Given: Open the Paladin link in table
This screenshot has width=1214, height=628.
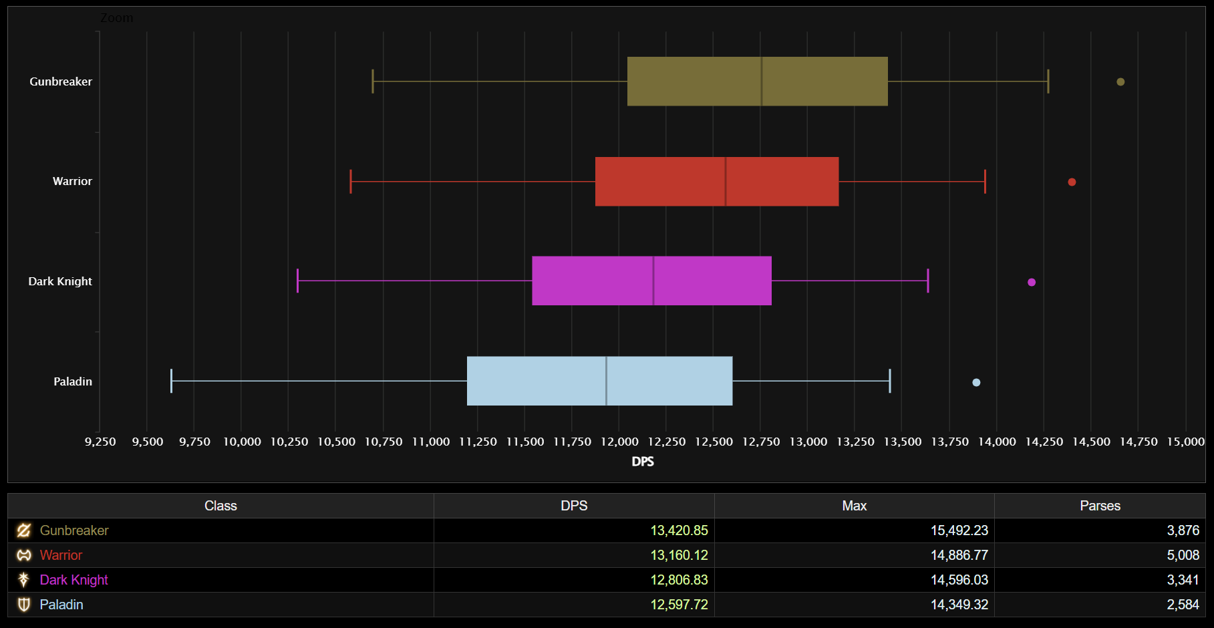Looking at the screenshot, I should point(61,605).
